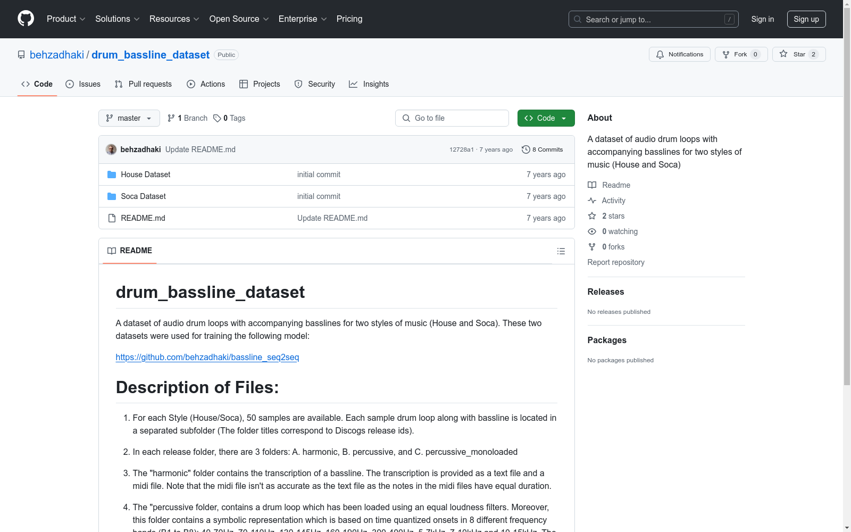The width and height of the screenshot is (851, 532).
Task: Open Soca Dataset's initial commit message
Action: (x=319, y=196)
